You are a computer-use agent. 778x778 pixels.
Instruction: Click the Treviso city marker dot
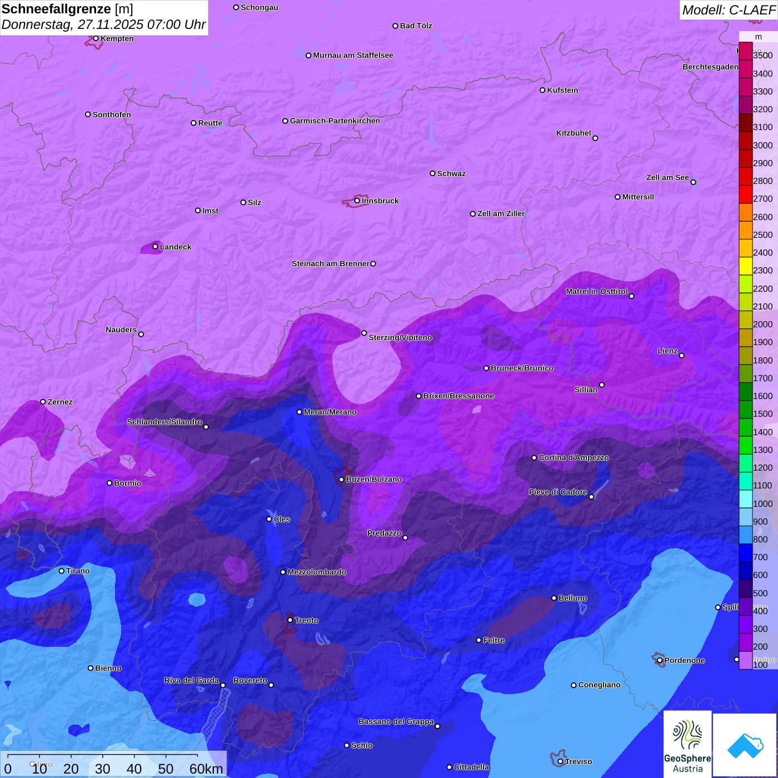(x=560, y=762)
